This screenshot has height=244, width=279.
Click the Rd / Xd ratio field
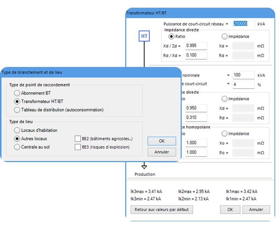click(196, 55)
